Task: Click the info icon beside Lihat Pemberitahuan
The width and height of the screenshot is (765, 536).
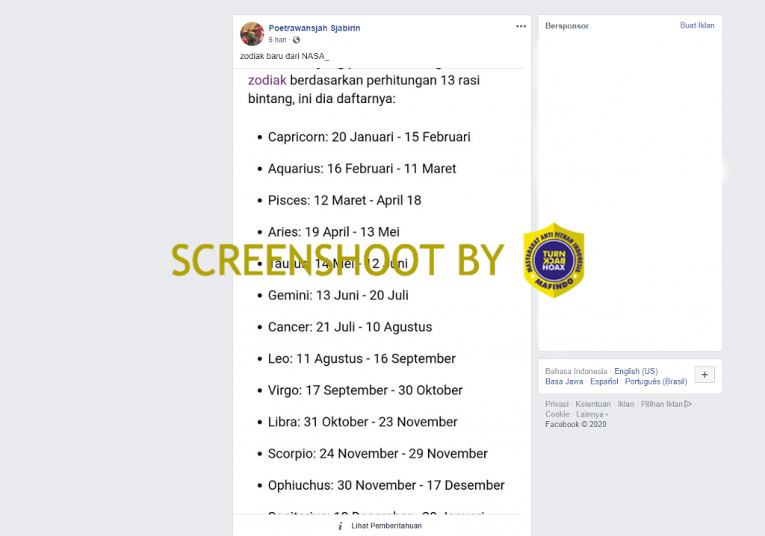Action: click(x=340, y=526)
